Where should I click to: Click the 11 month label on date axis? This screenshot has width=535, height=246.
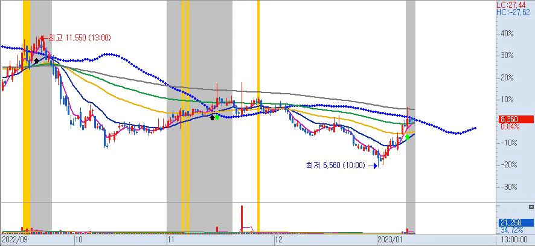[171, 239]
